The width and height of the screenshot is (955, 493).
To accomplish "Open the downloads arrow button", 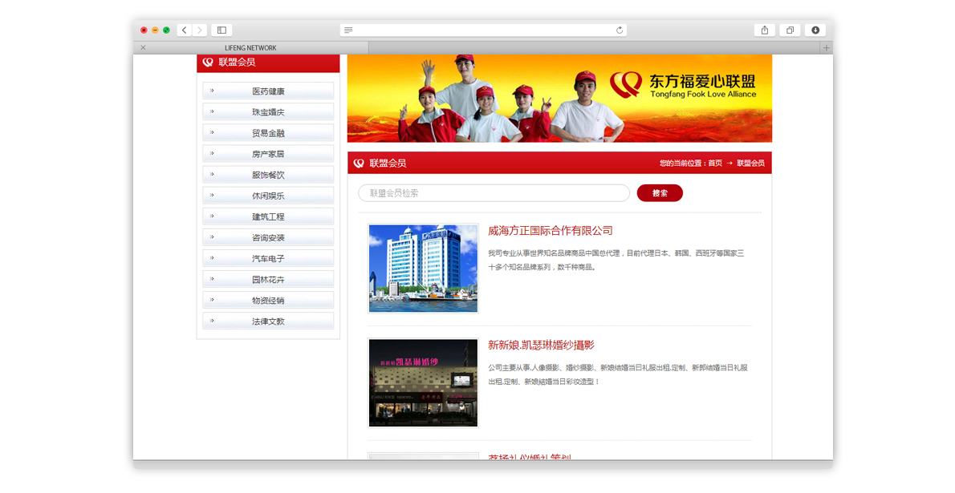I will [815, 30].
